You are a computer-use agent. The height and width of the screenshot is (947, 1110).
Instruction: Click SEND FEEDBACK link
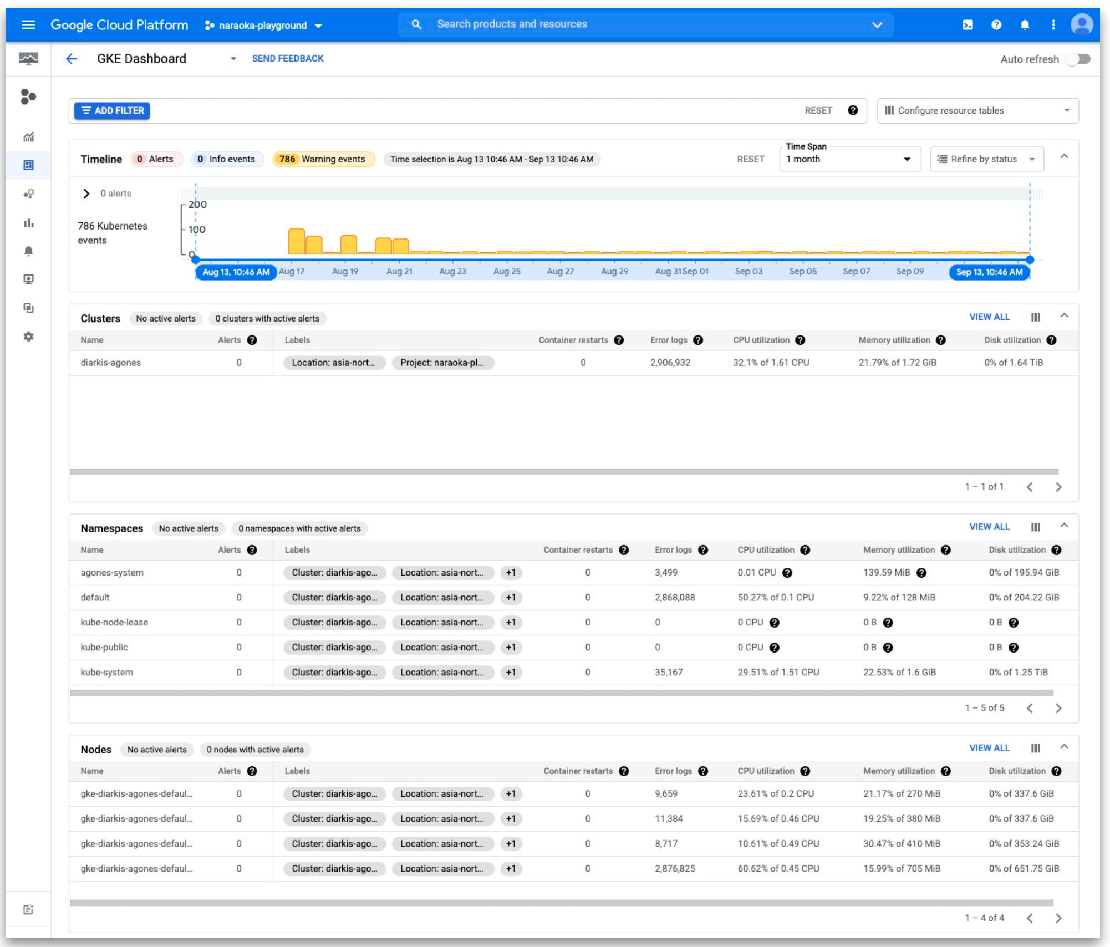tap(288, 58)
